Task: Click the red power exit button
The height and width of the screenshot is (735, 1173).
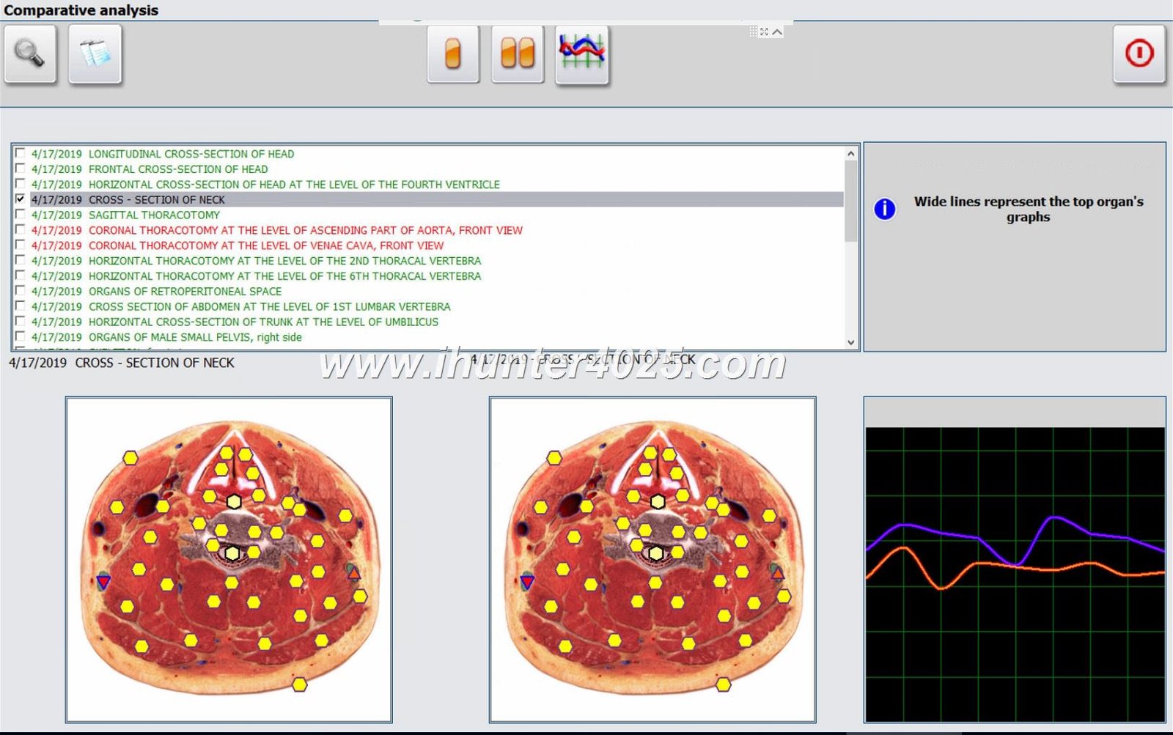Action: point(1139,54)
